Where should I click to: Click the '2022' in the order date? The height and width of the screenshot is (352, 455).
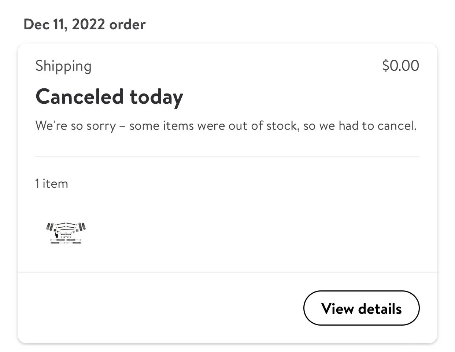88,24
